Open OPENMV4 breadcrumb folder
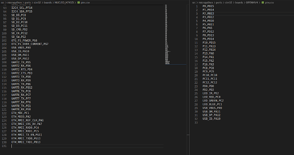 point(252,3)
